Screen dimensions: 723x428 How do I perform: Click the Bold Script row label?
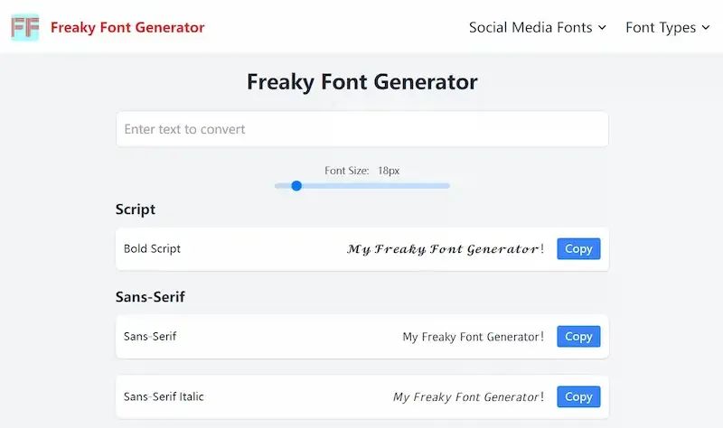[x=152, y=249]
